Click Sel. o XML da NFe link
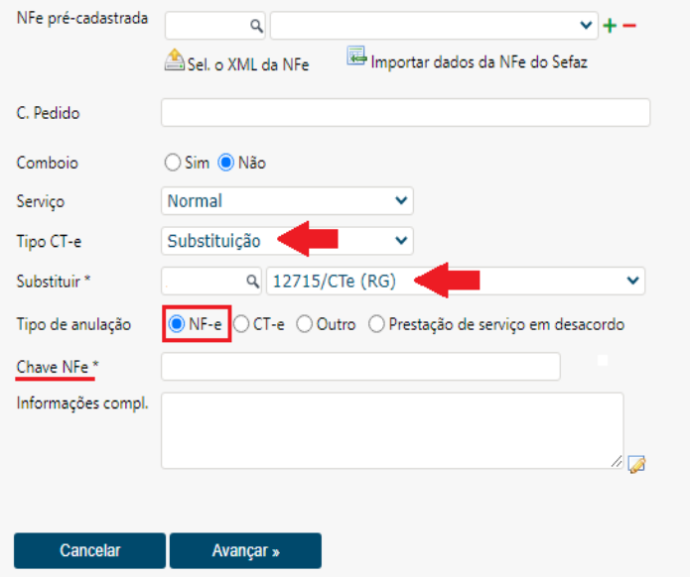Image resolution: width=691 pixels, height=577 pixels. 247,64
